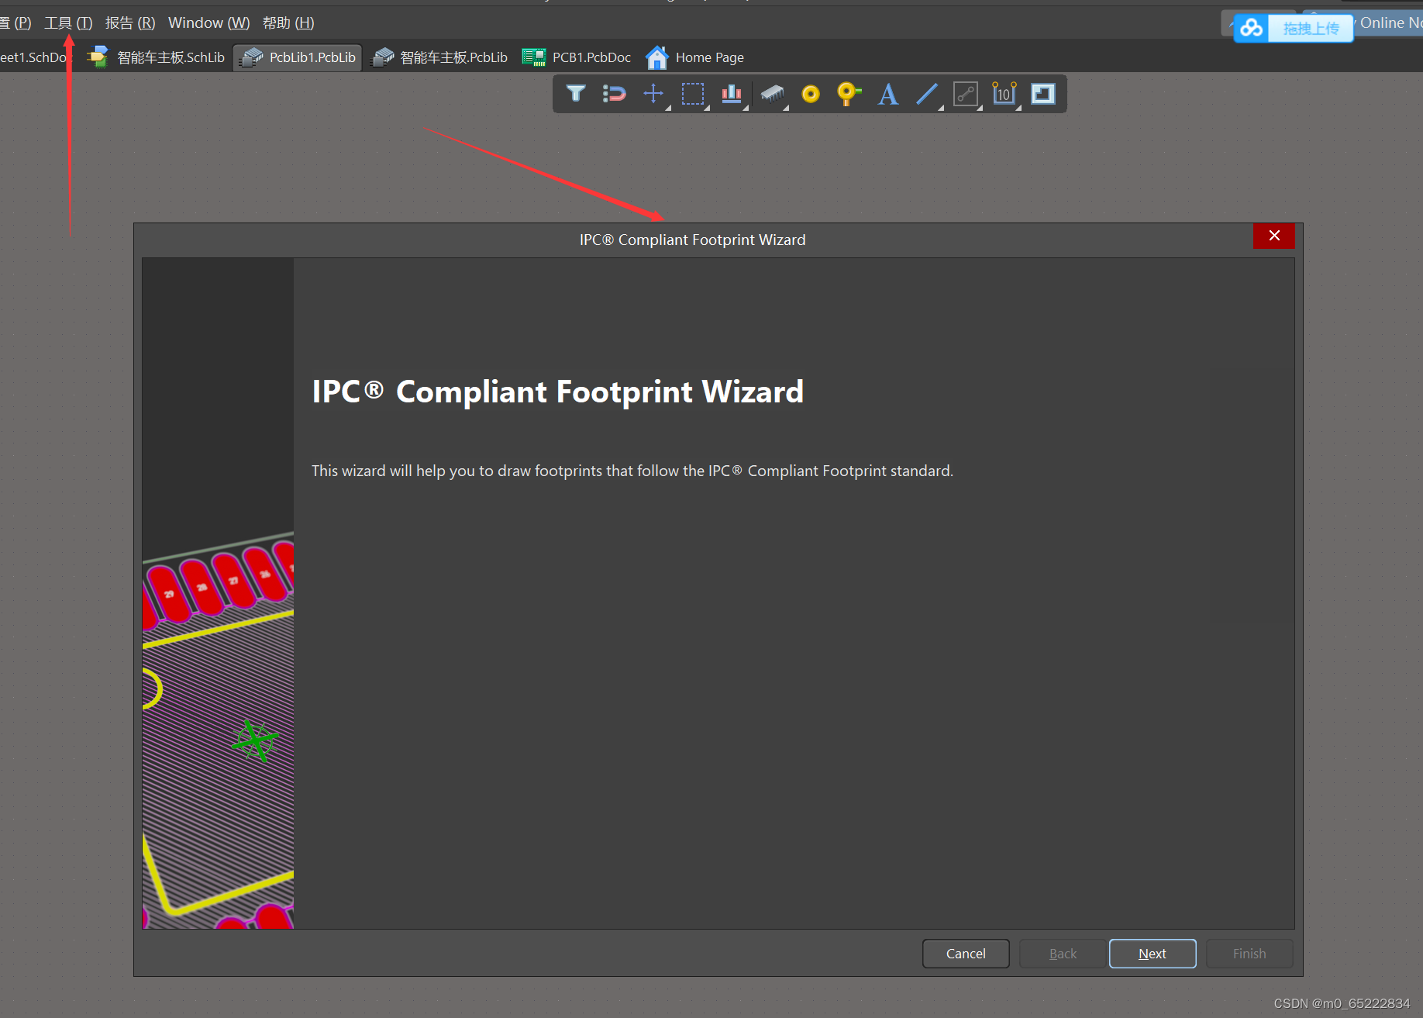Switch to the PCB1.PcbDoc tab
This screenshot has height=1018, width=1423.
[x=577, y=57]
